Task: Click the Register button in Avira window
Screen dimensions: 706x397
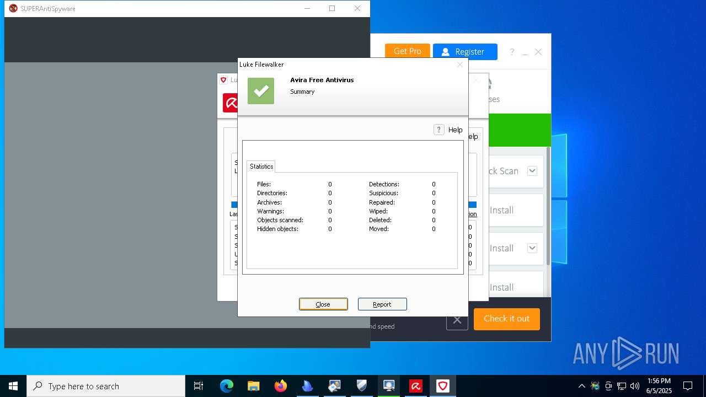Action: coord(465,51)
